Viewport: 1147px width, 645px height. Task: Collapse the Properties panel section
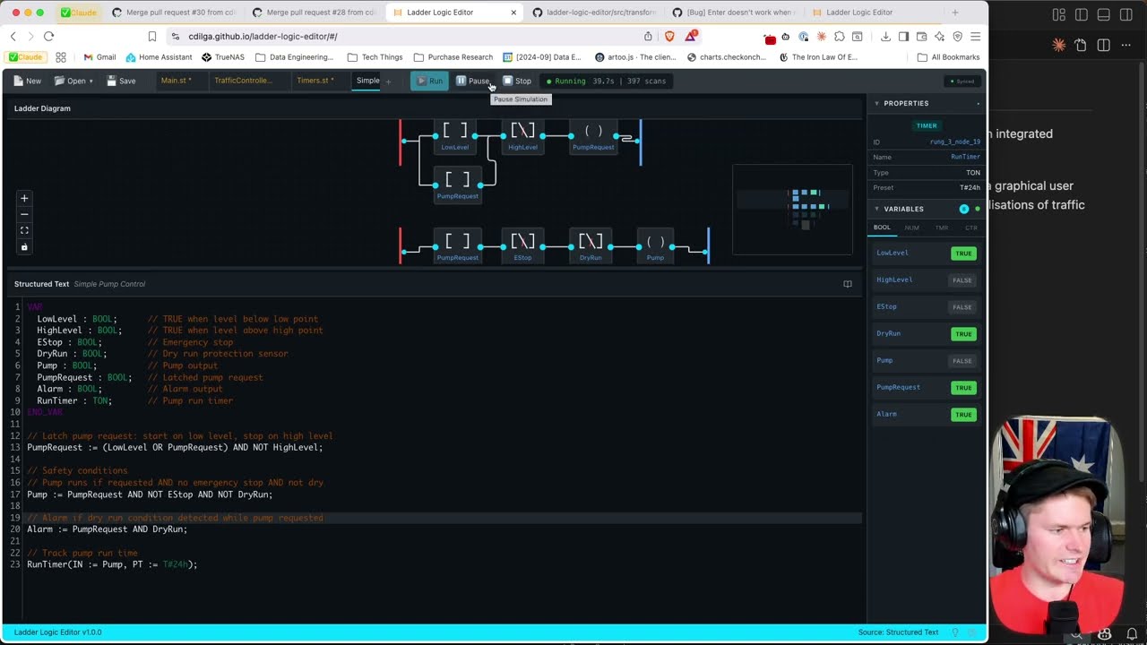pyautogui.click(x=876, y=103)
